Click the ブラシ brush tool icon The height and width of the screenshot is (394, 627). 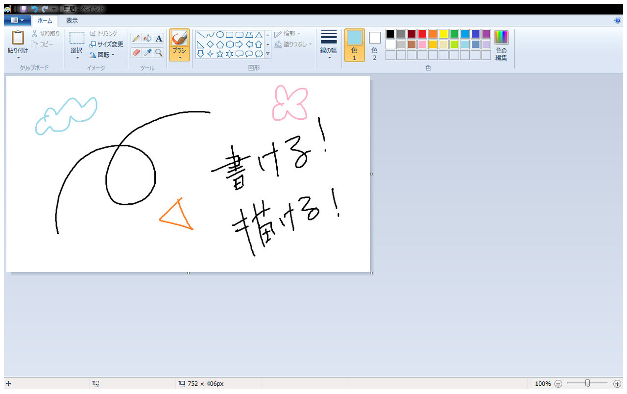coord(179,39)
